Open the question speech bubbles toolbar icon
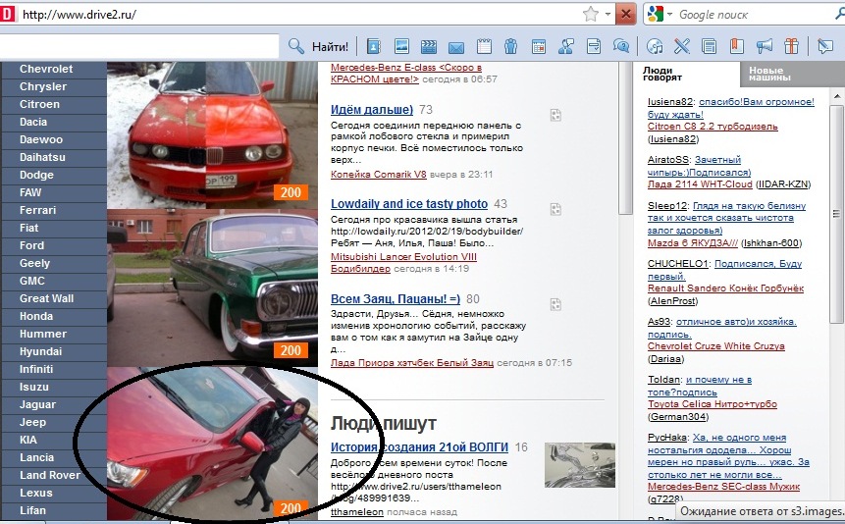This screenshot has width=845, height=524. 621,46
